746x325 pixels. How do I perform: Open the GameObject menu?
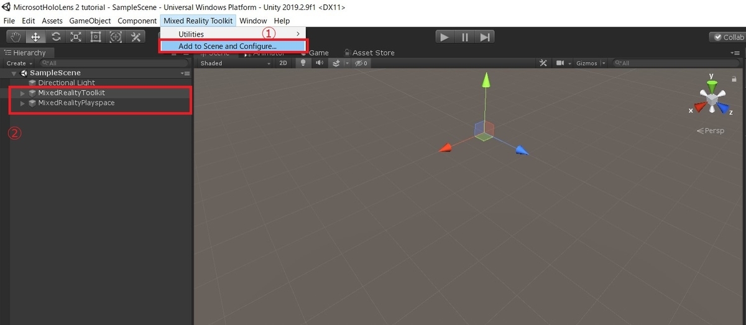coord(90,21)
